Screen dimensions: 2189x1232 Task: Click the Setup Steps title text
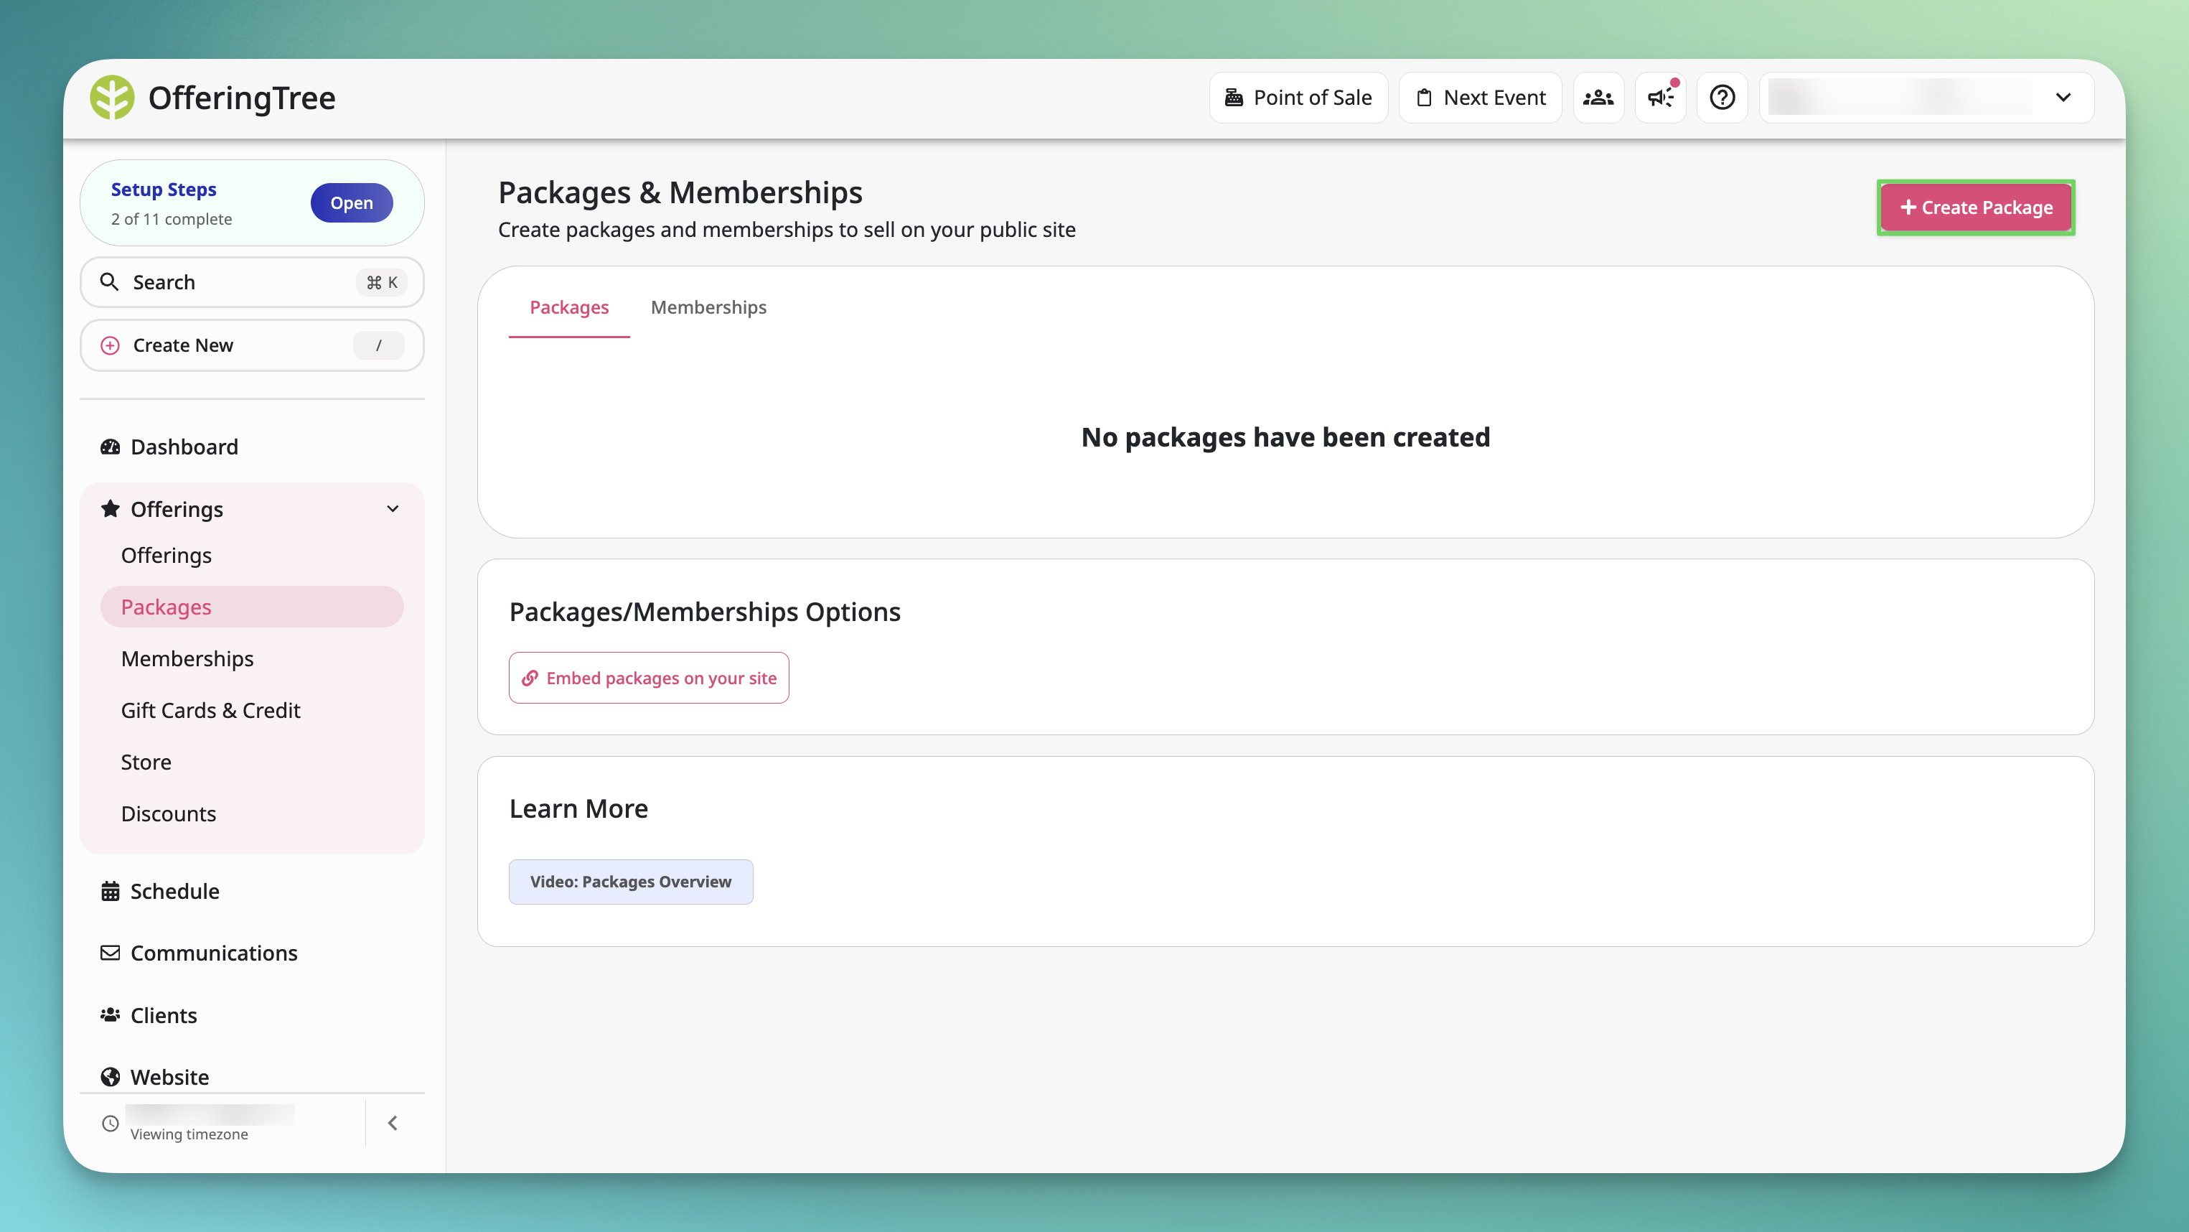click(163, 189)
